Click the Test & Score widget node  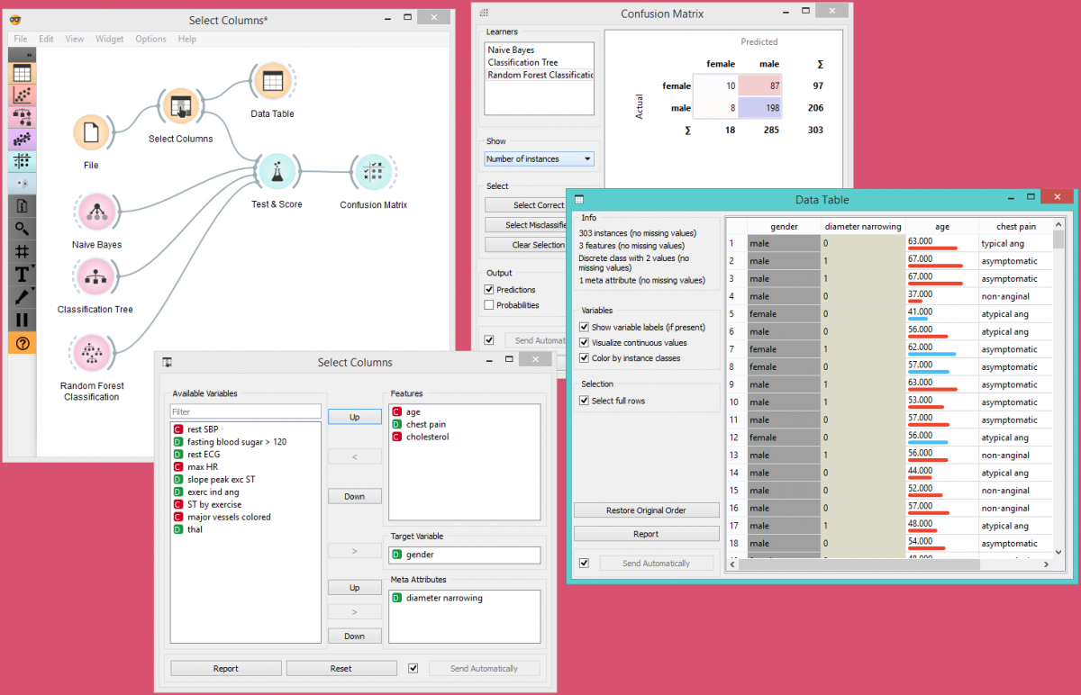point(277,172)
